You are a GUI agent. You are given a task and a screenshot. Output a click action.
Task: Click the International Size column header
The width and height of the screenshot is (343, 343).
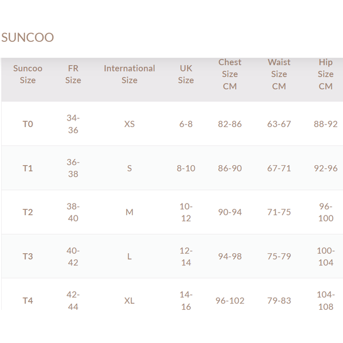coord(129,74)
